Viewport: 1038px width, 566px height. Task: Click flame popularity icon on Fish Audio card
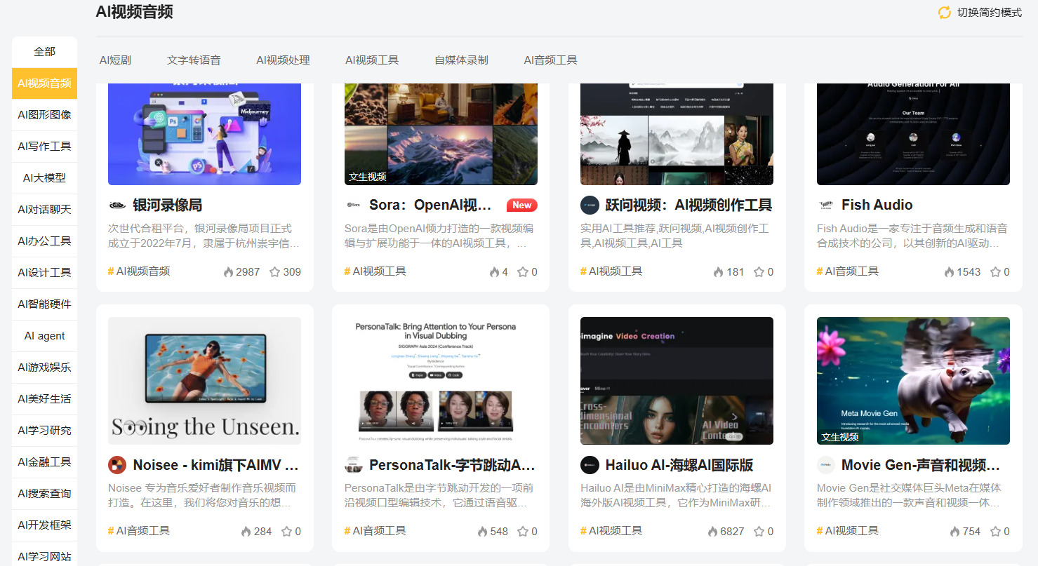pyautogui.click(x=949, y=272)
